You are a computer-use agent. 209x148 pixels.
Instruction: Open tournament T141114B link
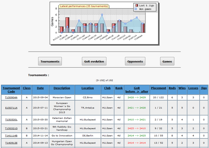pyautogui.click(x=11, y=135)
